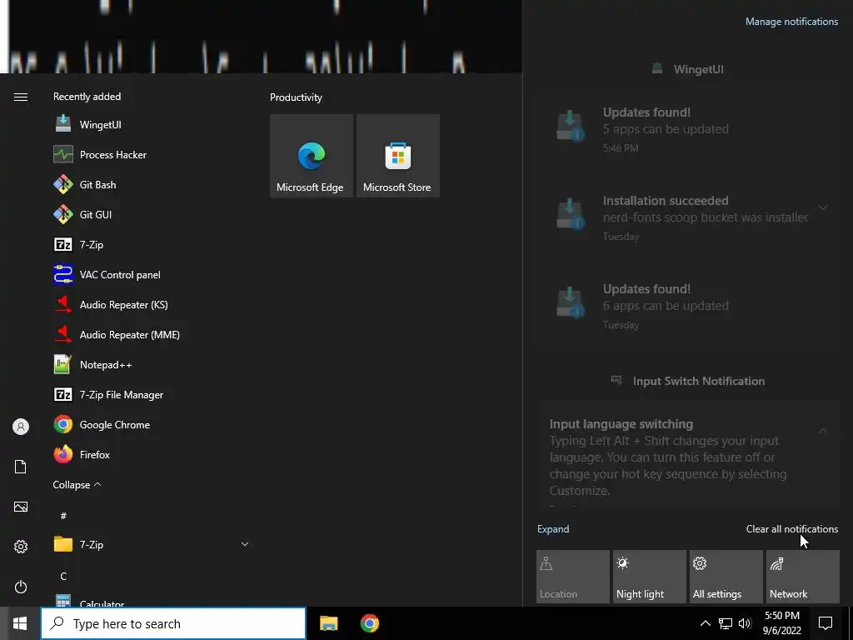Open Chrome from the taskbar

[369, 623]
